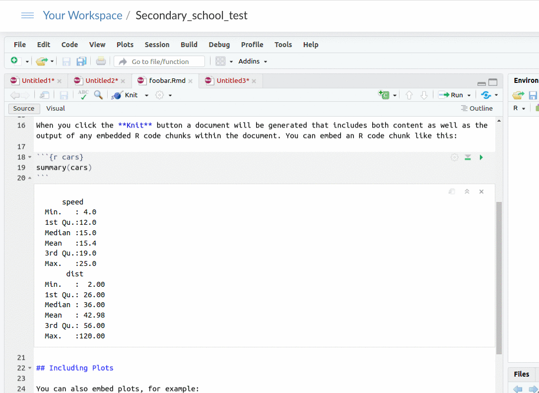Image resolution: width=539 pixels, height=393 pixels.
Task: Click the Open File folder icon in main toolbar
Action: click(x=42, y=61)
